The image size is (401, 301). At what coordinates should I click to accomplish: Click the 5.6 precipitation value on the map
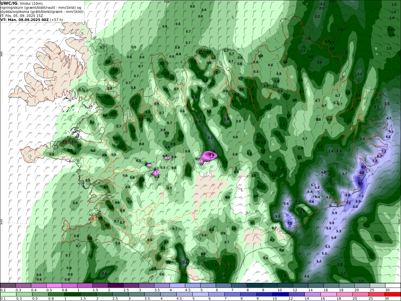point(286,204)
